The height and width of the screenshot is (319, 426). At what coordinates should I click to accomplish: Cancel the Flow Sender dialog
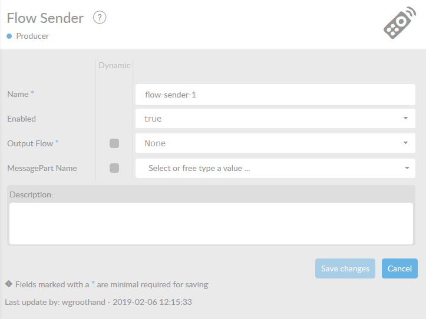point(399,268)
